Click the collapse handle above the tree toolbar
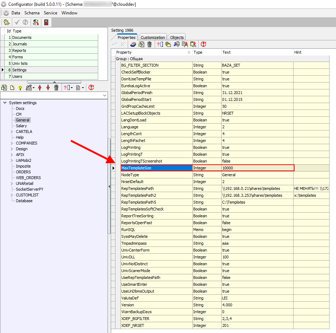Image resolution: width=336 pixels, height=333 pixels. click(54, 82)
